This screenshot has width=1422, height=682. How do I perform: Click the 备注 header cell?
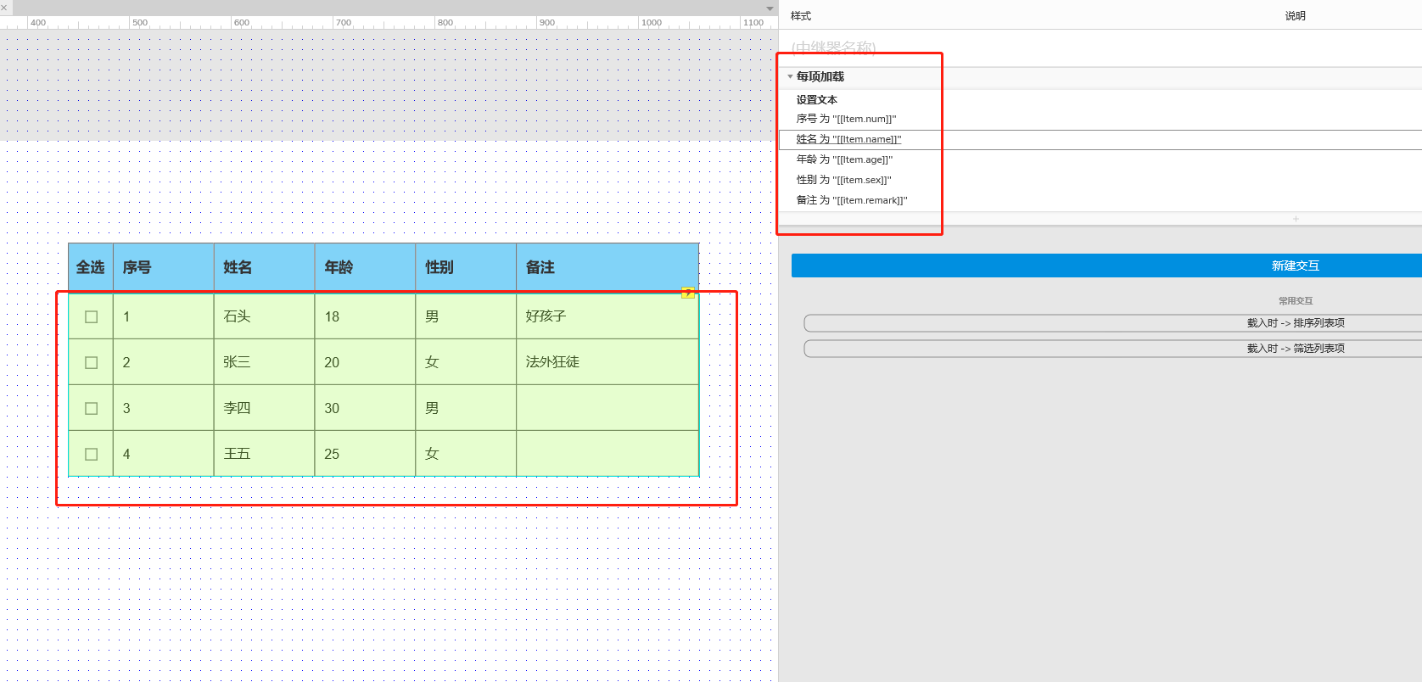[x=607, y=267]
